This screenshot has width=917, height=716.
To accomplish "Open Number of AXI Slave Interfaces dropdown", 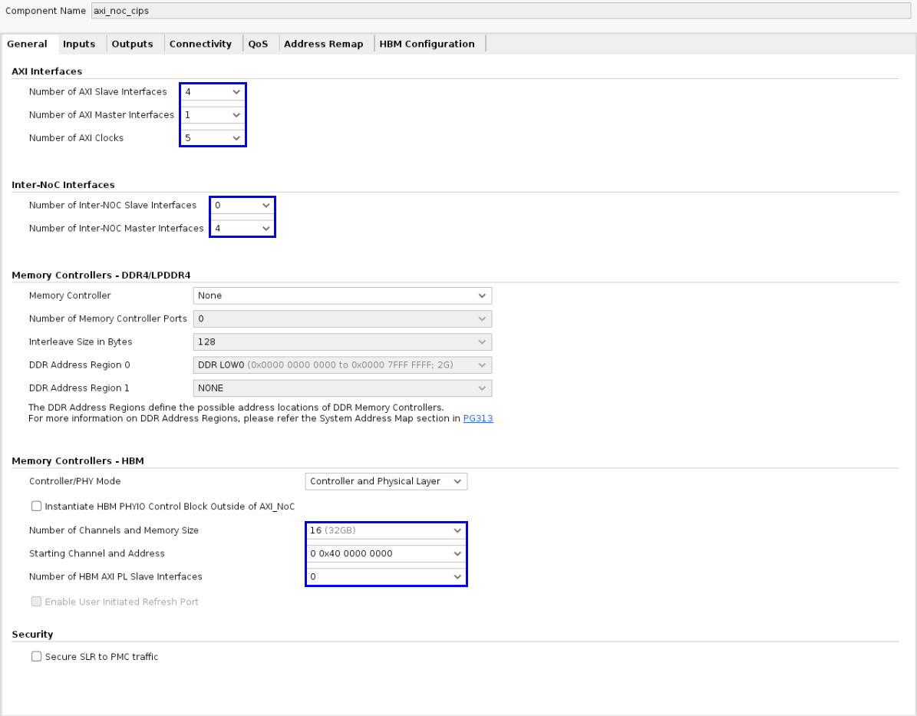I will 213,92.
